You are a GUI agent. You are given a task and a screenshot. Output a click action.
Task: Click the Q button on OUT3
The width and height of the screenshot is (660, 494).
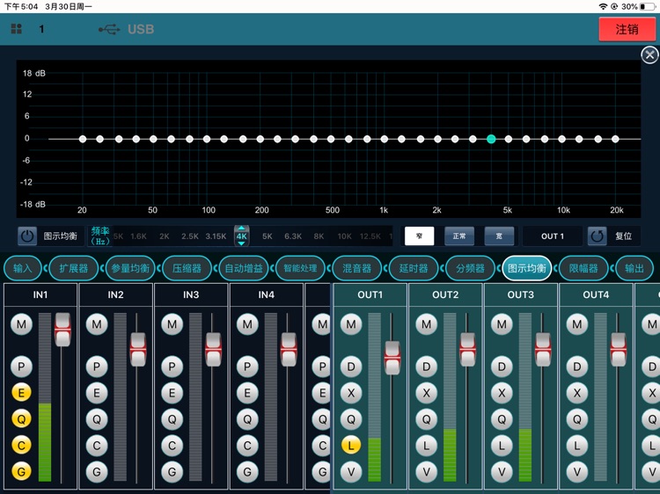tap(502, 418)
